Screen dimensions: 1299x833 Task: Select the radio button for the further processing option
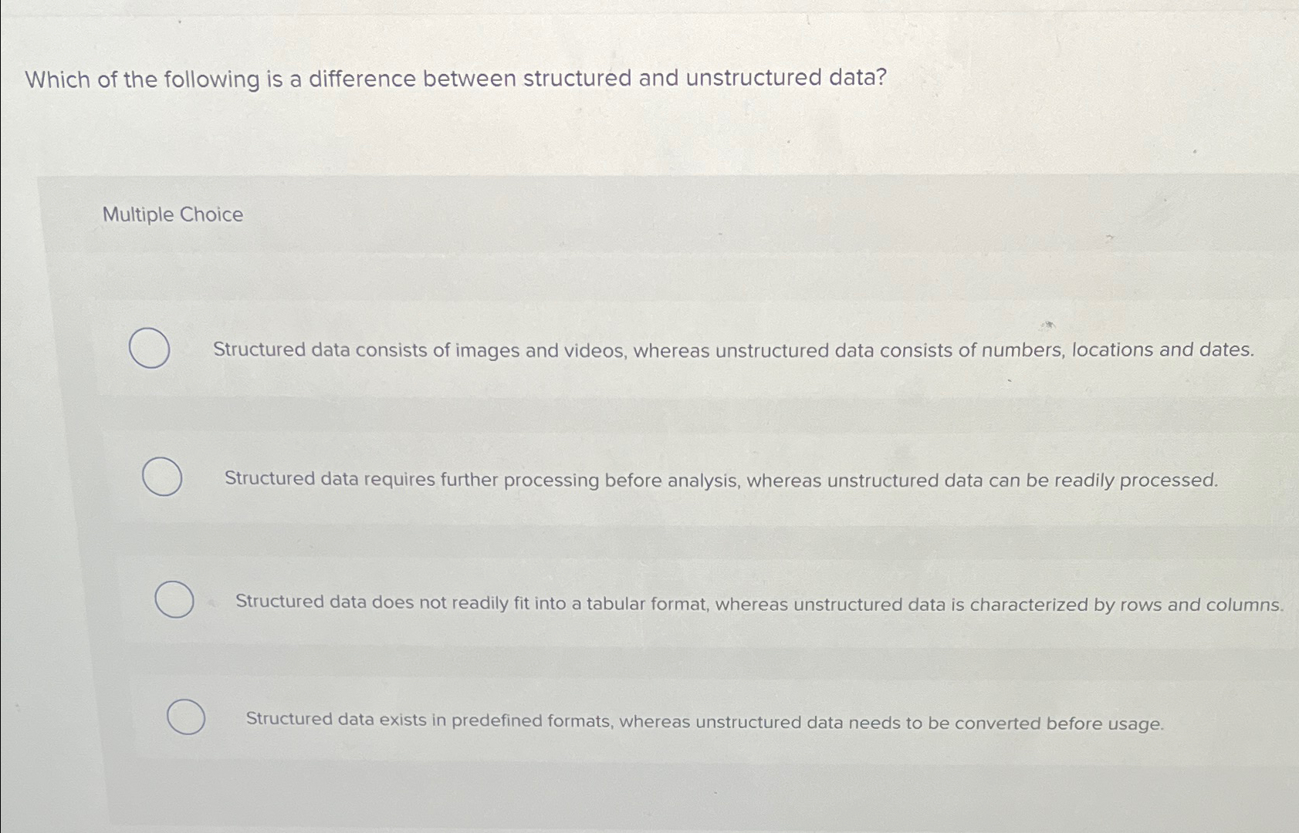164,477
